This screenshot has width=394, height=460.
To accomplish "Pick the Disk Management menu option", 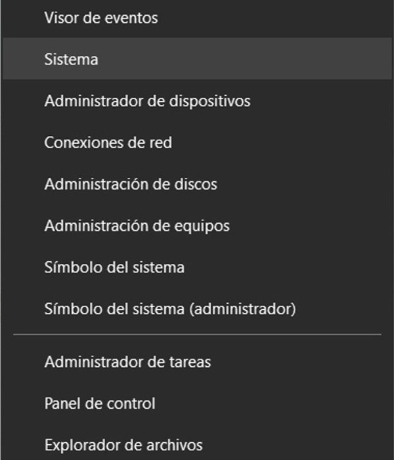I will [x=131, y=184].
